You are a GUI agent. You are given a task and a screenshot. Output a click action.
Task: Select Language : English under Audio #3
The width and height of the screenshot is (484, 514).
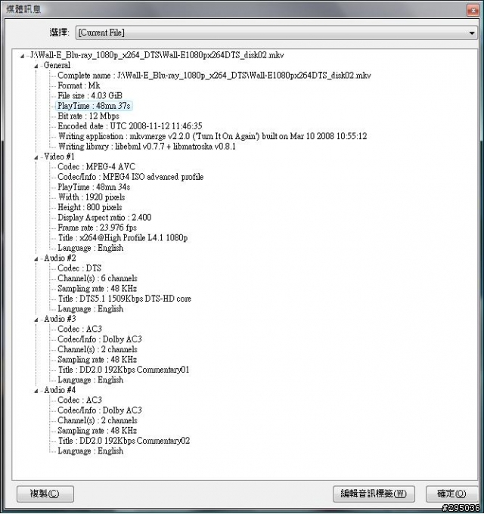(x=91, y=380)
